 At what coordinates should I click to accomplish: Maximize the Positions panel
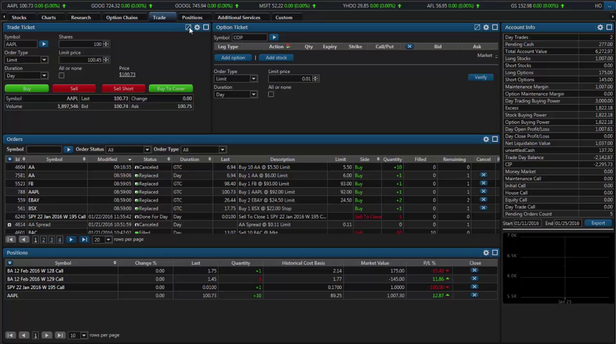tap(495, 253)
